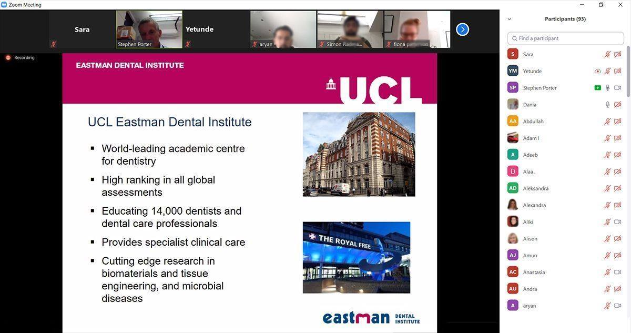
Task: Select the fiona video thumbnail
Action: (x=417, y=29)
